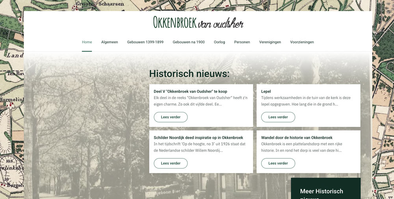The width and height of the screenshot is (394, 199).
Task: Go to the Home tab
Action: point(87,42)
